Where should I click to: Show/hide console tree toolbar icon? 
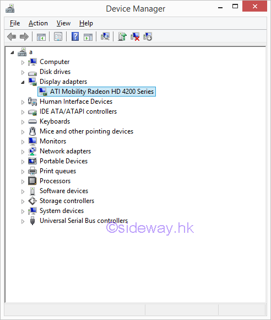[41, 37]
